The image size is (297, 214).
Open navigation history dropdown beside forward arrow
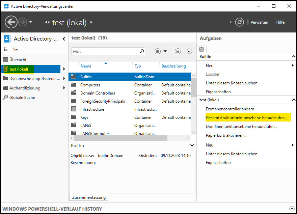click(31, 22)
